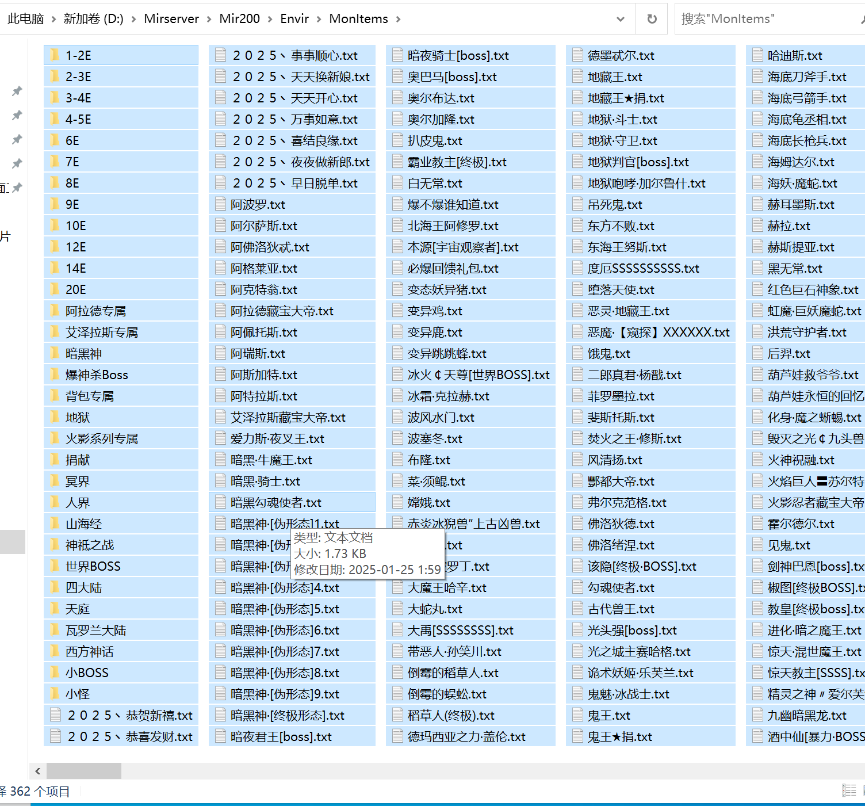The image size is (865, 806).
Task: Select file name 光头强[boss].txt
Action: pyautogui.click(x=632, y=630)
